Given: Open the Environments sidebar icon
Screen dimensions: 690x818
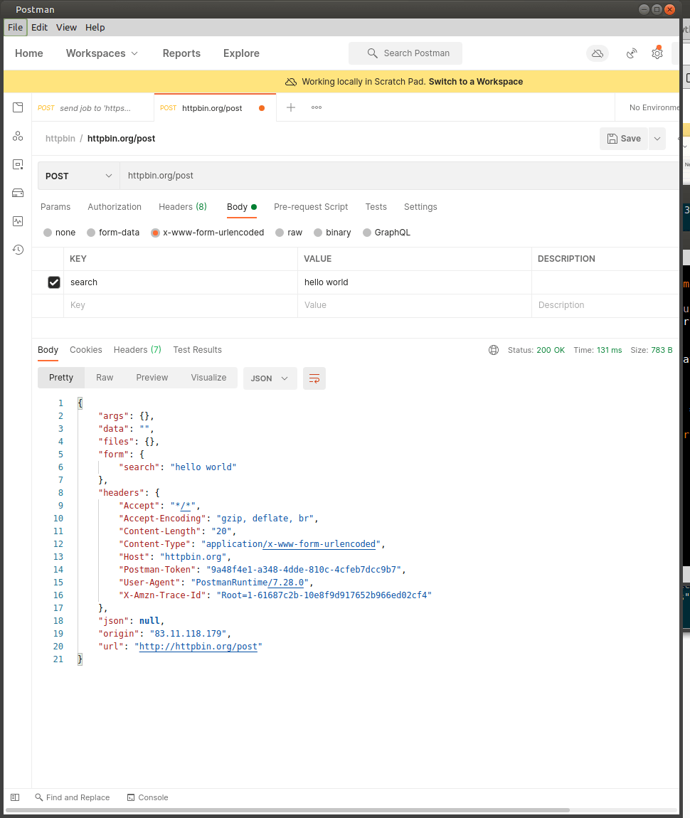Looking at the screenshot, I should 18,164.
